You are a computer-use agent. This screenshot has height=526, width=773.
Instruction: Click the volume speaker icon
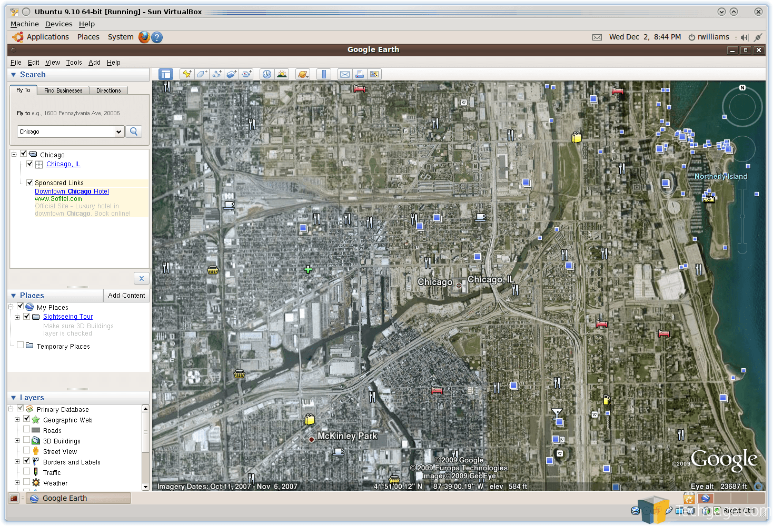[744, 37]
